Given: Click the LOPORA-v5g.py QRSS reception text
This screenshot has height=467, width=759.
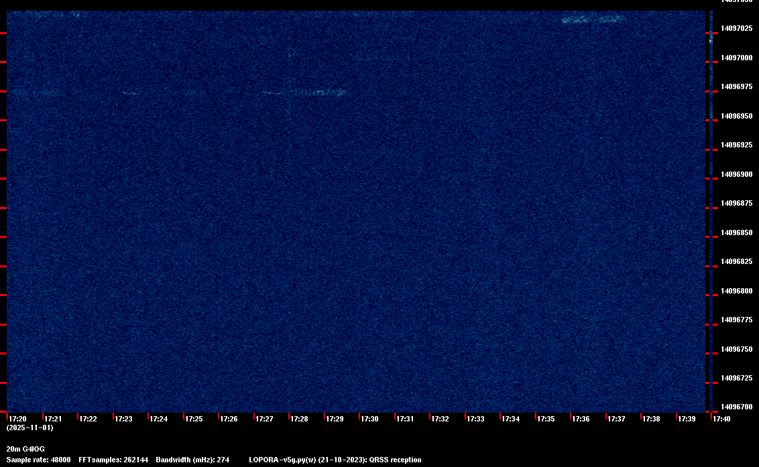Looking at the screenshot, I should [335, 460].
